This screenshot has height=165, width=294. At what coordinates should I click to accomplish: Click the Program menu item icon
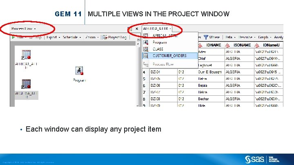click(x=146, y=42)
